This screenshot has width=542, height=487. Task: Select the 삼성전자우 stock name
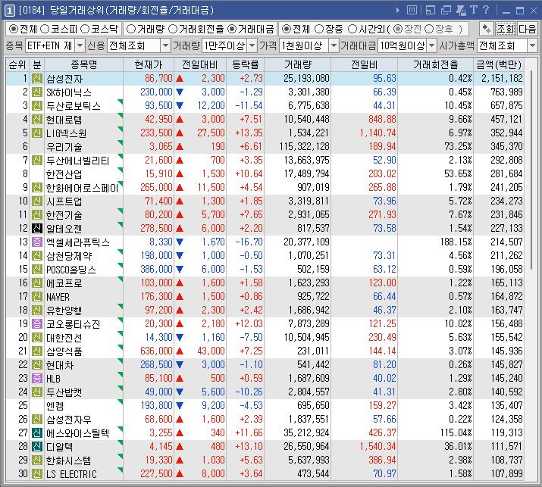69,419
